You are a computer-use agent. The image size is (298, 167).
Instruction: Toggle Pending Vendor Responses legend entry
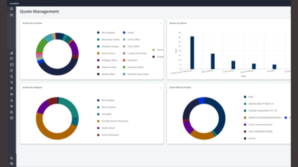tap(113, 121)
